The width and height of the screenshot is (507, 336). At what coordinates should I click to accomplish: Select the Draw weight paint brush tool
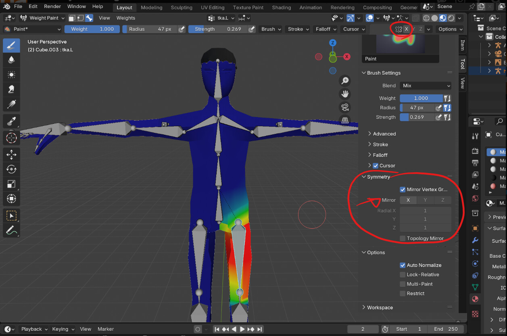(x=12, y=45)
